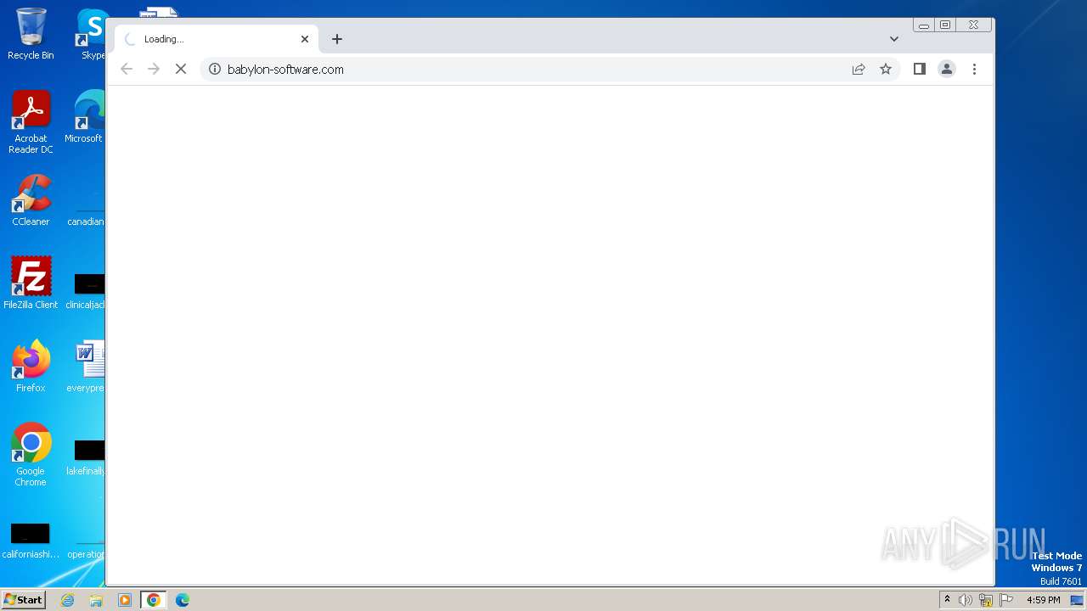Select the Firefox desktop icon
Viewport: 1087px width, 611px height.
pyautogui.click(x=31, y=367)
